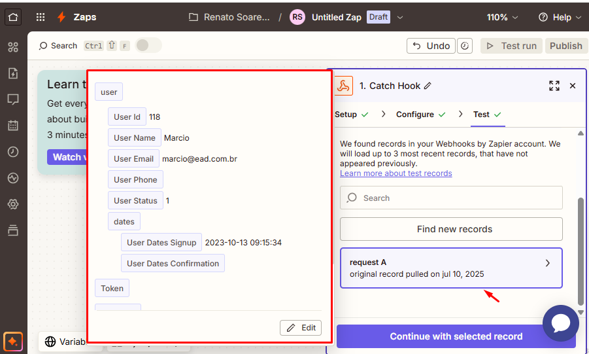This screenshot has height=354, width=589.
Task: Click the User Dates Signup label
Action: [161, 242]
